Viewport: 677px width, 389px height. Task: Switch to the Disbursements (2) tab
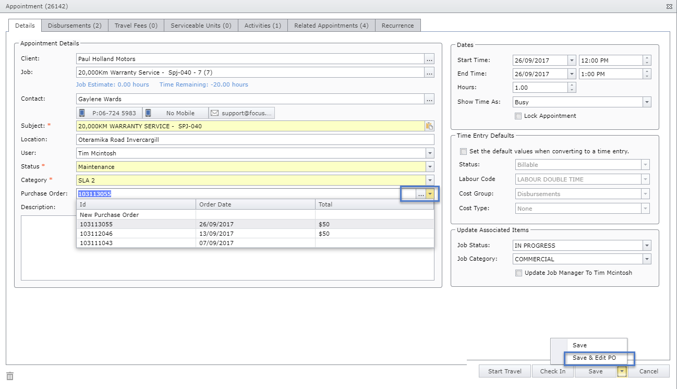tap(75, 26)
